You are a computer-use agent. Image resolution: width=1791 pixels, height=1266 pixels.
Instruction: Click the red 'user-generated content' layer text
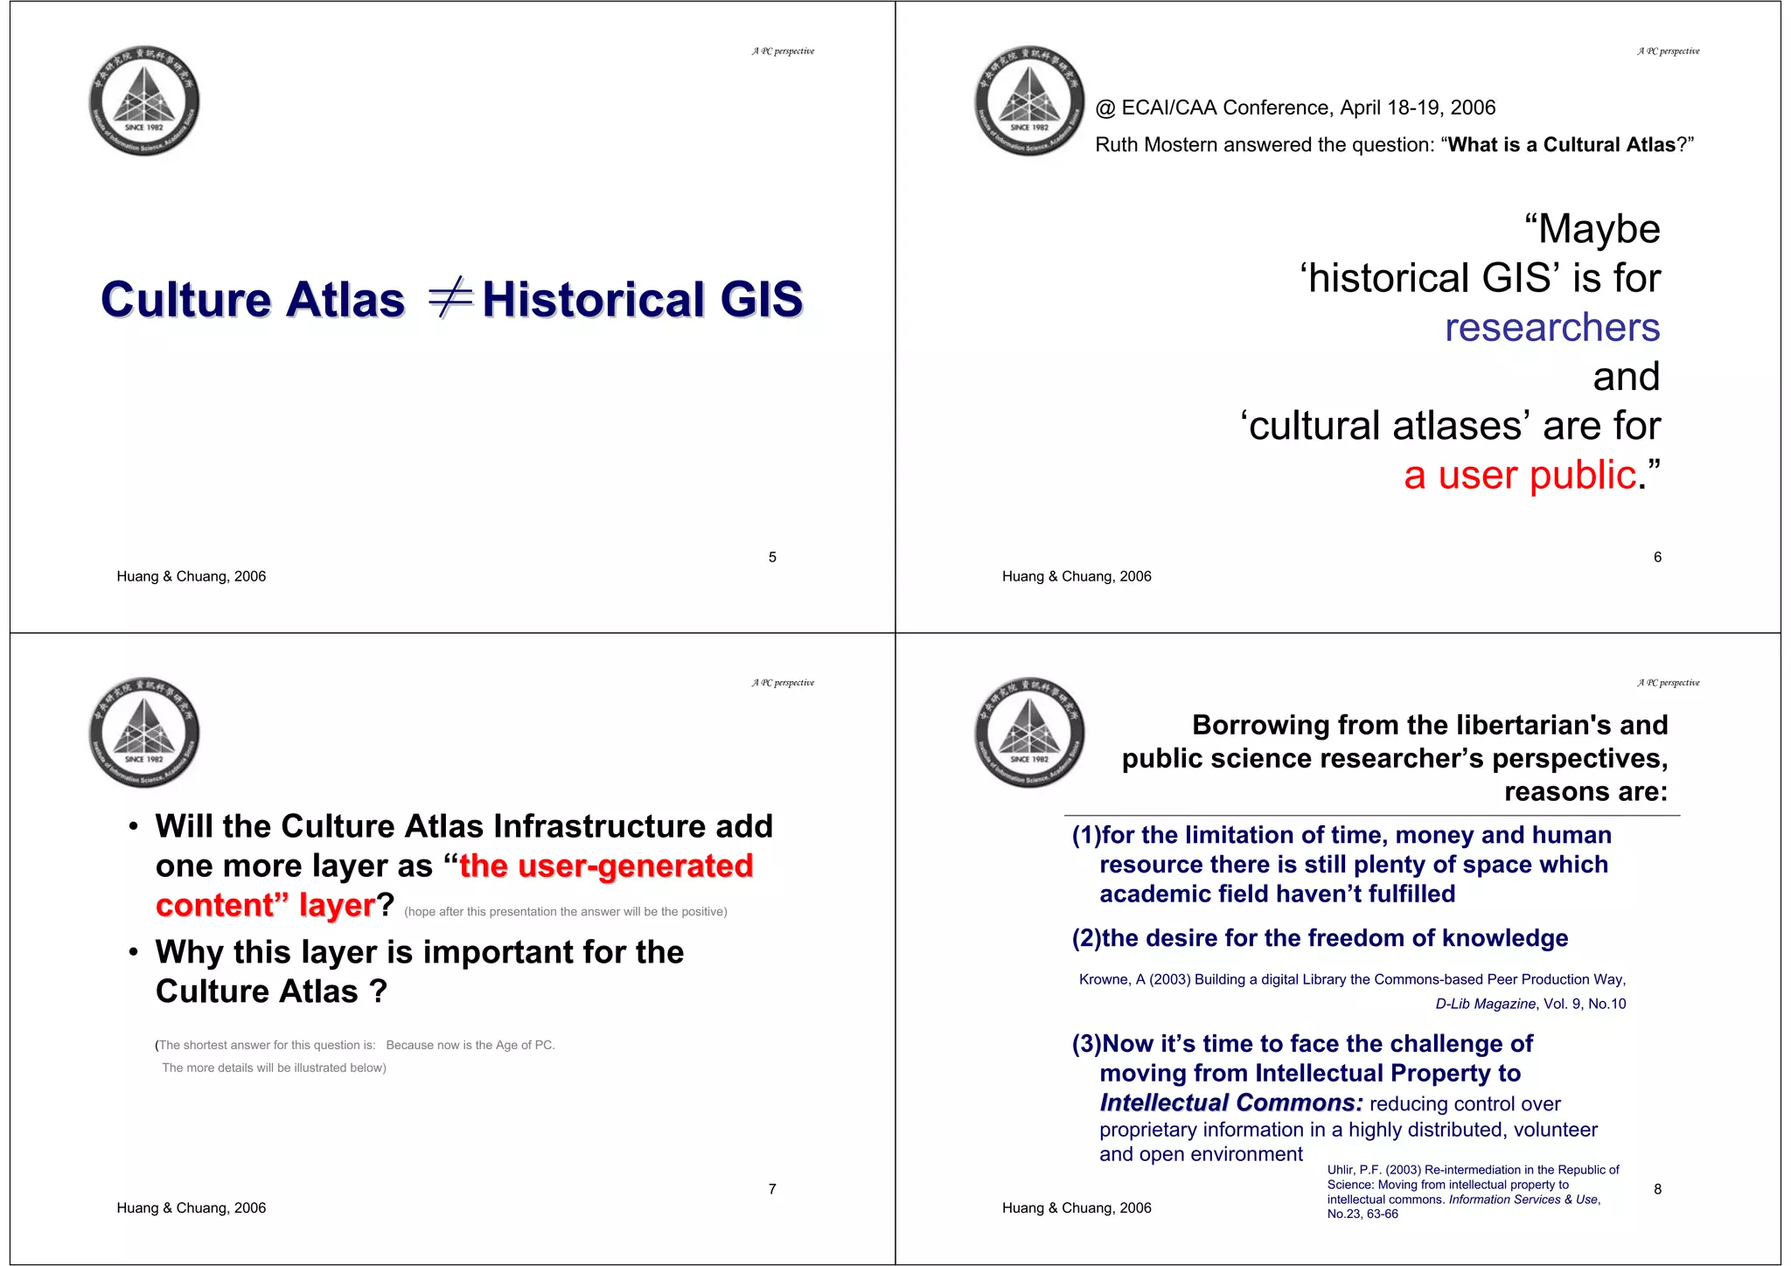(x=605, y=866)
